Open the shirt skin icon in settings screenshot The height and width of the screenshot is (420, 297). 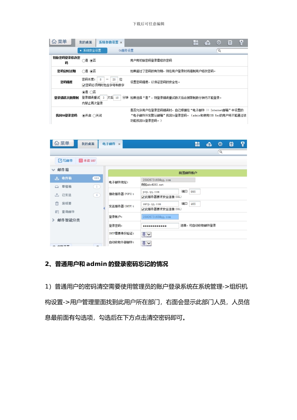point(230,42)
